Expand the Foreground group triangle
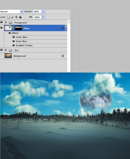 click(6, 22)
